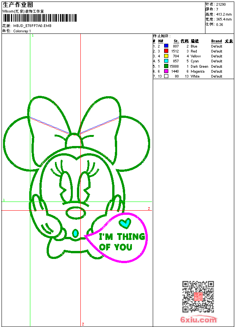Click the width value 365.4 mm
The image size is (235, 327).
pyautogui.click(x=224, y=19)
